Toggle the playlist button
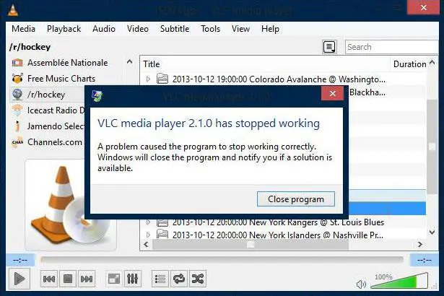 pyautogui.click(x=160, y=279)
